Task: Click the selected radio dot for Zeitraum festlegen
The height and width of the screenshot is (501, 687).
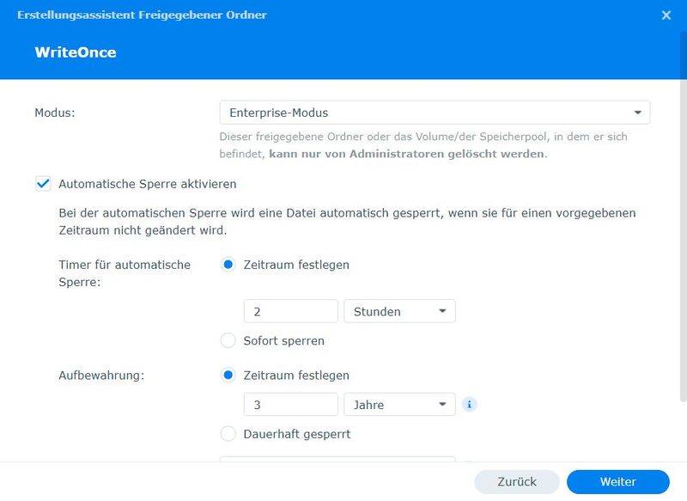Action: 228,265
